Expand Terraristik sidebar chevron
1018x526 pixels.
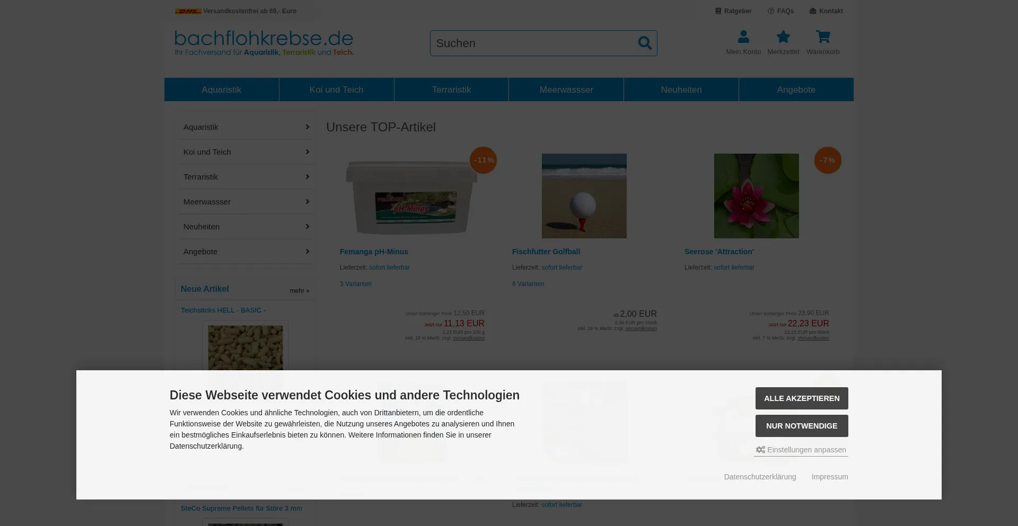[307, 176]
